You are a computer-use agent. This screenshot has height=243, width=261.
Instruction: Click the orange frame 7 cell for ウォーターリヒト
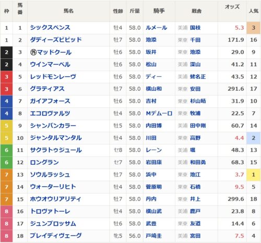point(6,187)
